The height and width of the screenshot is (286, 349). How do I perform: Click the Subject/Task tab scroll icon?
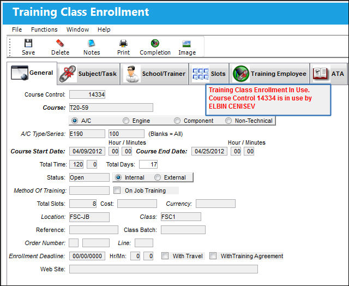point(68,74)
